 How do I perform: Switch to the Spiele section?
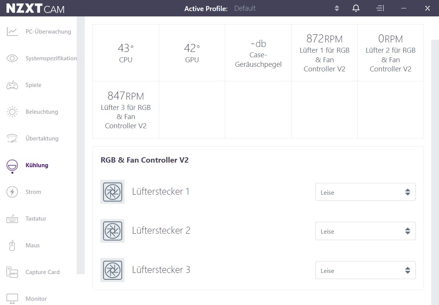pyautogui.click(x=33, y=85)
